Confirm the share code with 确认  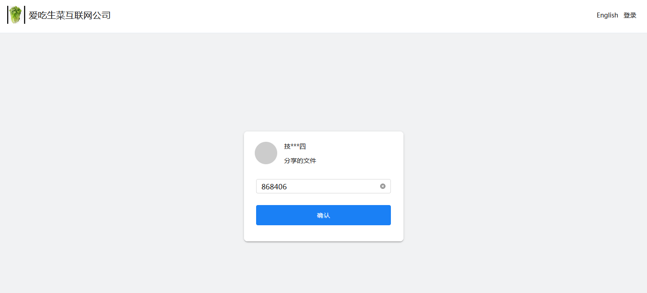pos(323,215)
